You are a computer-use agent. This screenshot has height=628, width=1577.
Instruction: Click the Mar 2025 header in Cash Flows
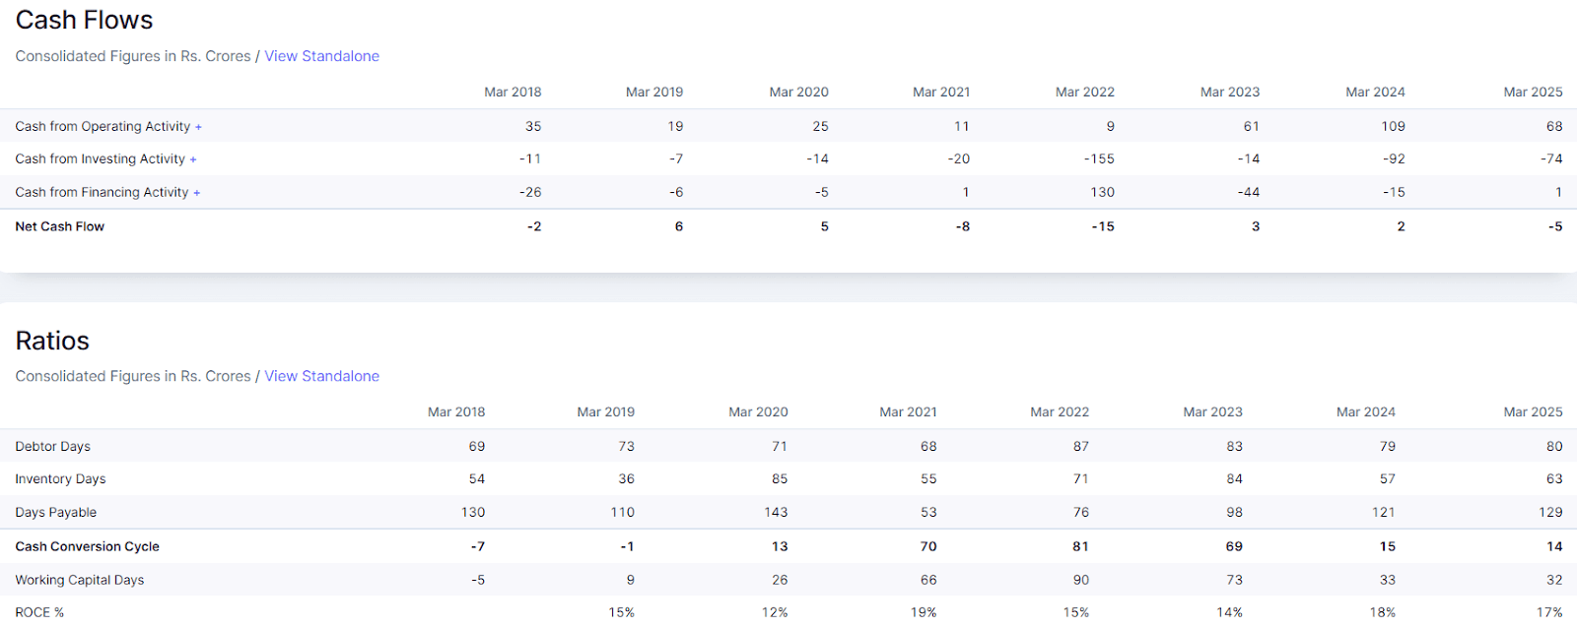[1533, 92]
